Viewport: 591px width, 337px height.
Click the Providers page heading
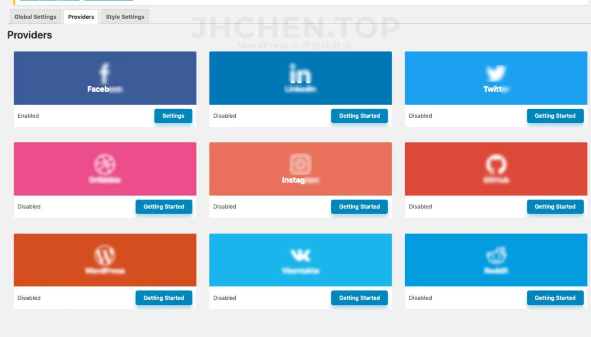(30, 35)
